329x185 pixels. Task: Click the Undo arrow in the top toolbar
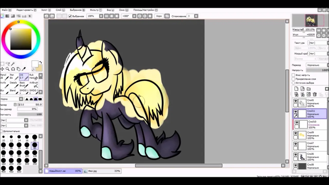46,16
